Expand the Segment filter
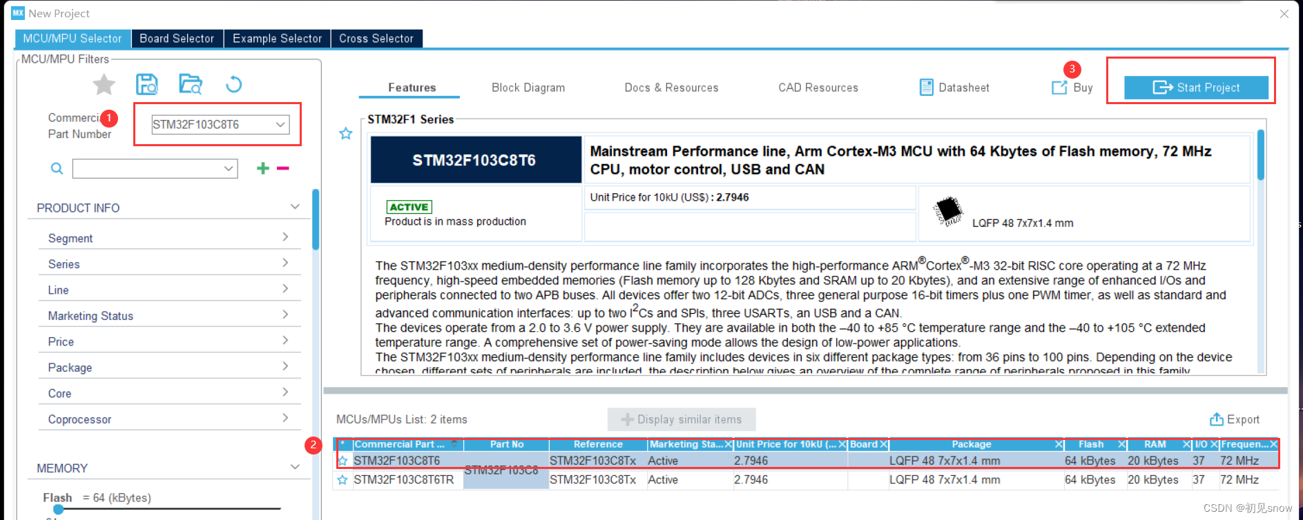 click(x=285, y=237)
